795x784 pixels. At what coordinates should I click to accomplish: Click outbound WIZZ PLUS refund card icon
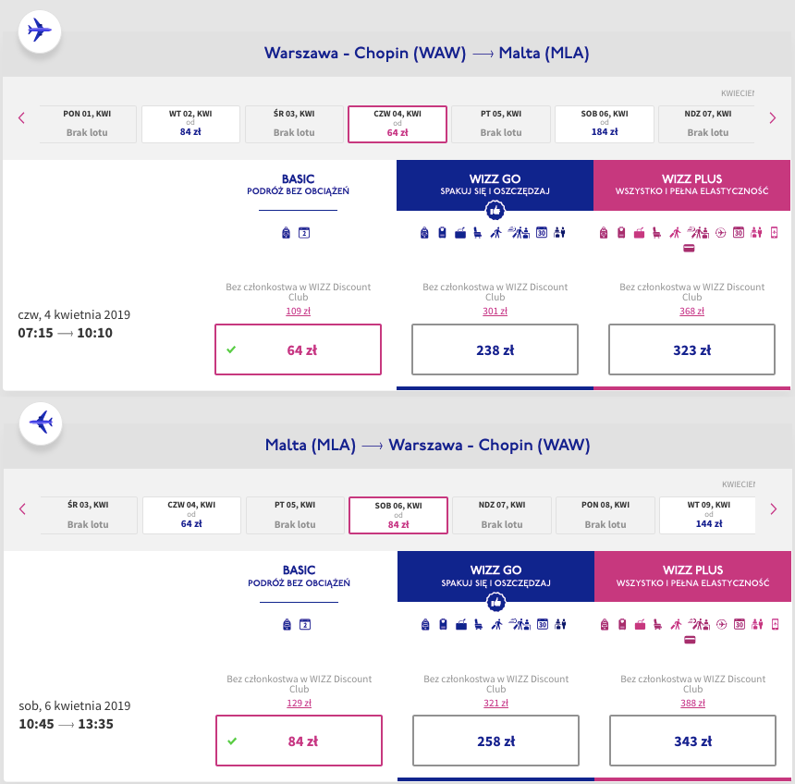tap(689, 249)
